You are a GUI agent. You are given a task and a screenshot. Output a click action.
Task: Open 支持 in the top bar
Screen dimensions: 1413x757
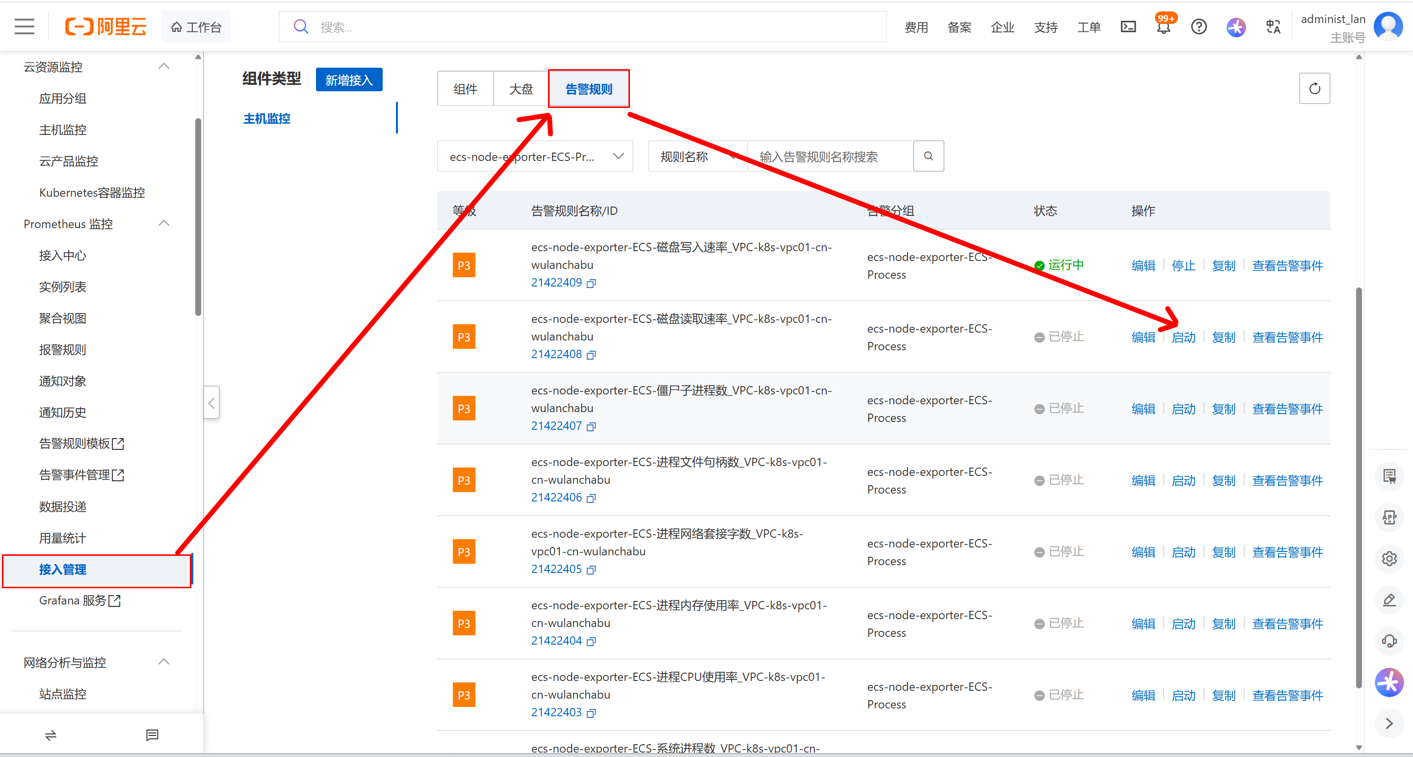(1046, 27)
